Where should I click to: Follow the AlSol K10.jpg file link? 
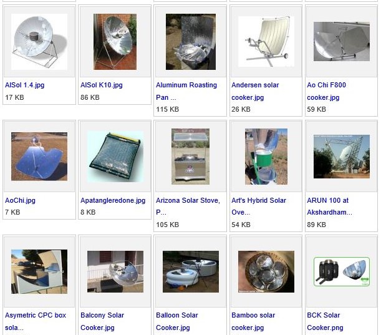101,85
